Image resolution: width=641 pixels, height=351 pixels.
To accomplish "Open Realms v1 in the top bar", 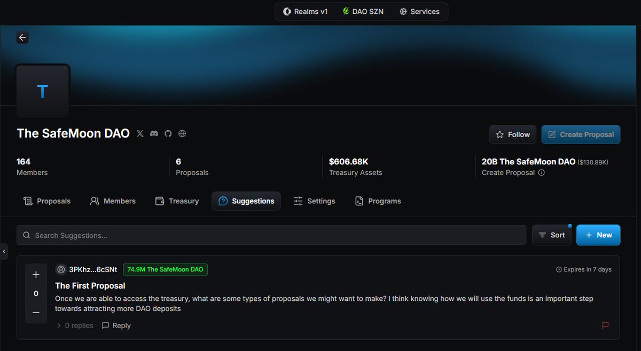I will 306,11.
